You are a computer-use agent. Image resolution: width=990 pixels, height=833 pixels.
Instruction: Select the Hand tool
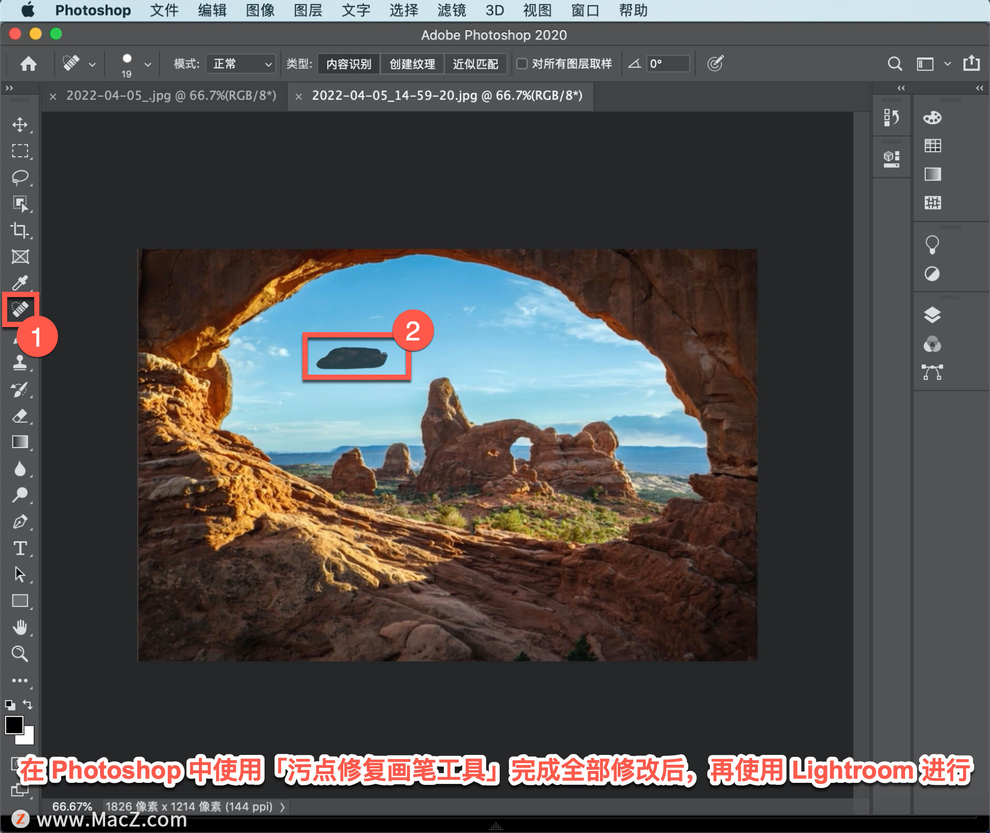coord(20,628)
